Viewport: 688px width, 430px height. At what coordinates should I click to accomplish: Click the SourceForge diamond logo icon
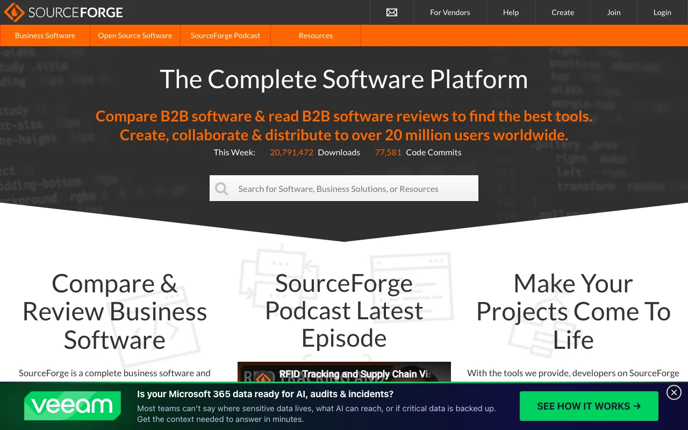[14, 12]
